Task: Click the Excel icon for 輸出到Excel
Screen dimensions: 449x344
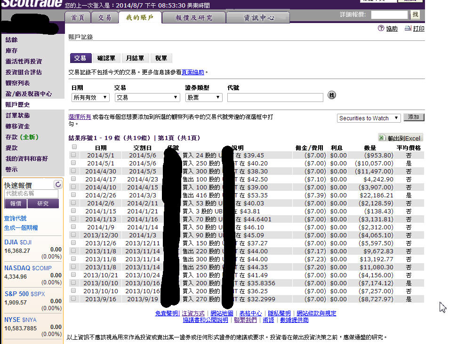Action: (382, 138)
